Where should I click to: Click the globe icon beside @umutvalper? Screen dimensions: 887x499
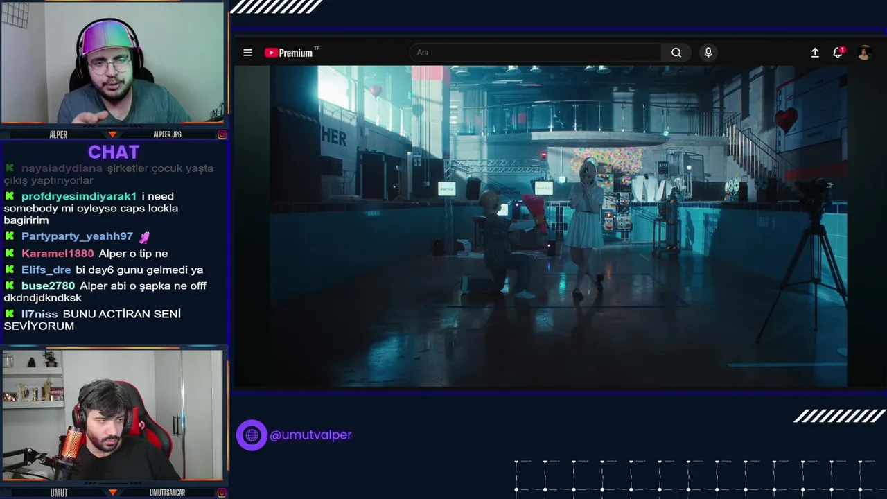point(252,435)
